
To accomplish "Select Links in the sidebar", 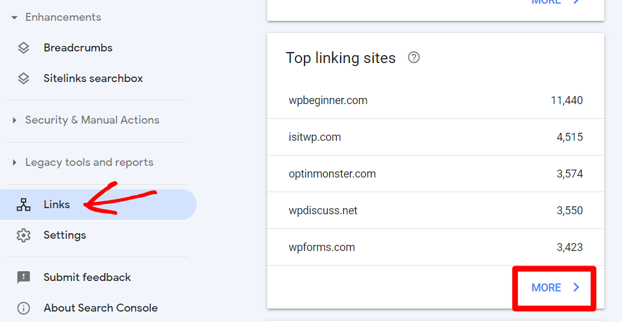I will tap(56, 204).
